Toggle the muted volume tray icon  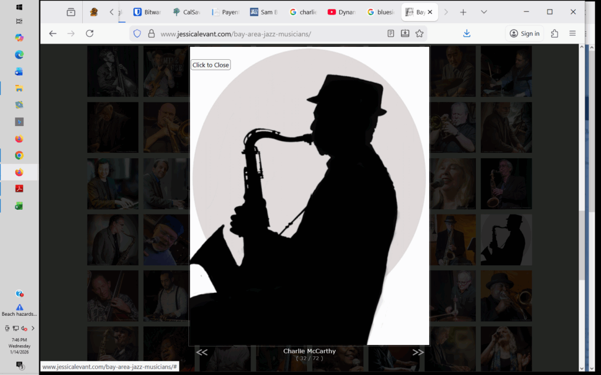click(x=25, y=329)
